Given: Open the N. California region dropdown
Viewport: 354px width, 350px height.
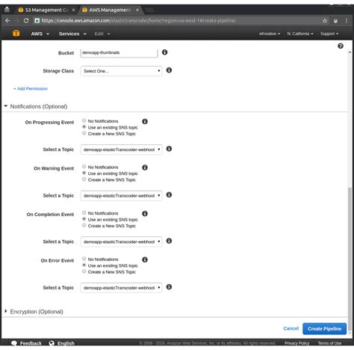Looking at the screenshot, I should 300,34.
